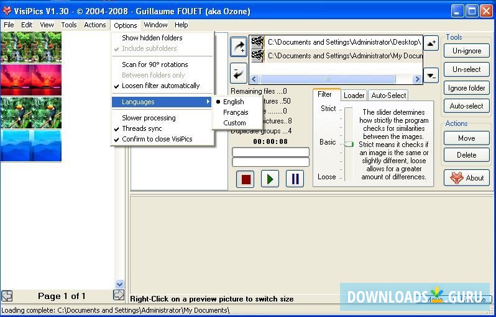Select the red sunset duplicate thumbnail pair
496x317 pixels.
coord(31,80)
